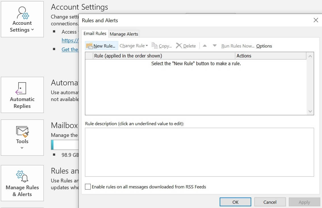Close the Rules and Alerts dialog
Screen dimensions: 322x208
(x=316, y=20)
